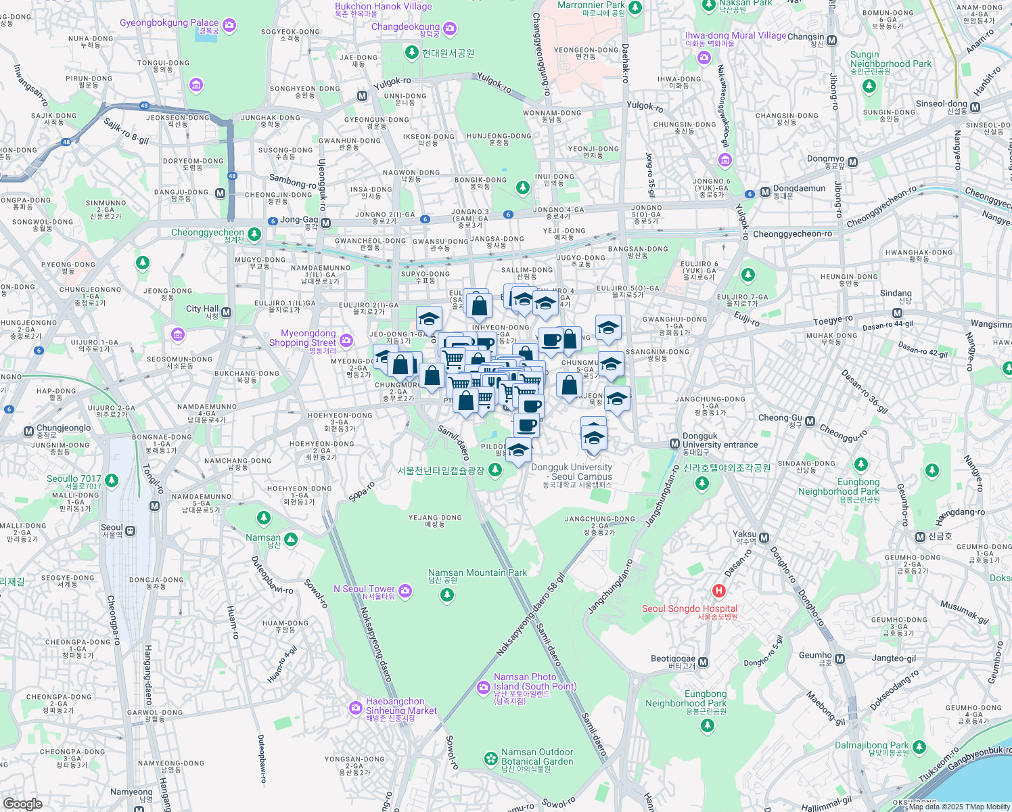Select the Sindang metro station icon

(897, 313)
